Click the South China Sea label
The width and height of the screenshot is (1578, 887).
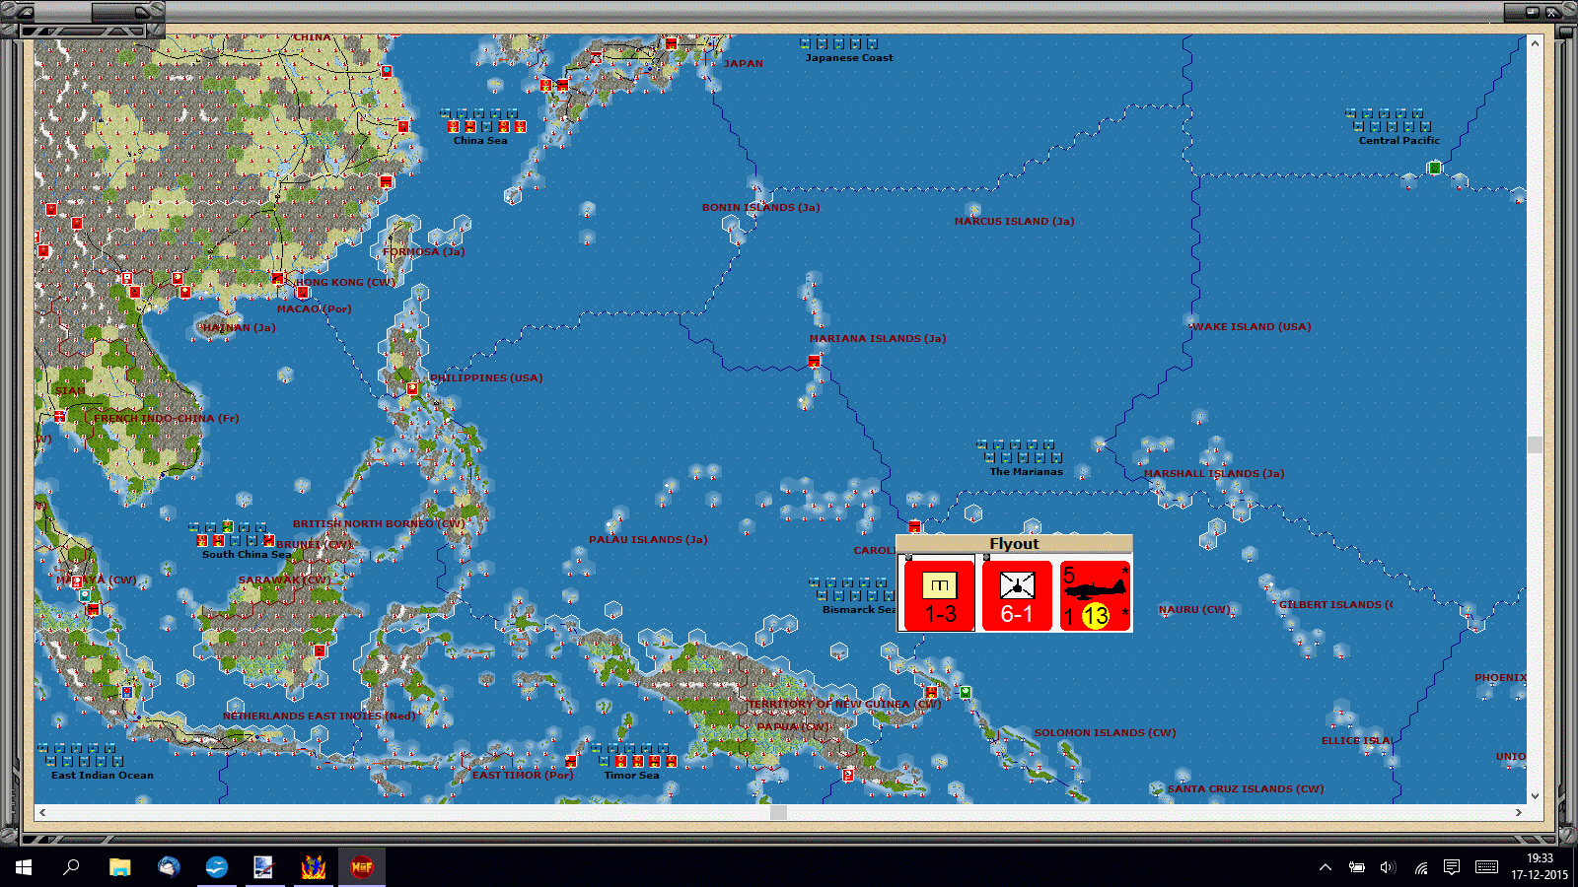(x=247, y=555)
